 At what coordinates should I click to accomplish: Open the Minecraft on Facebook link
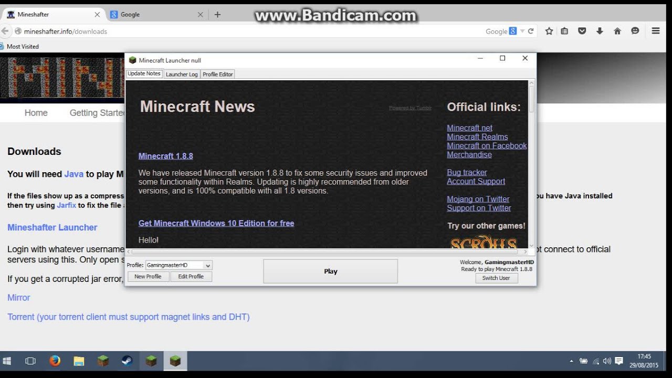487,145
